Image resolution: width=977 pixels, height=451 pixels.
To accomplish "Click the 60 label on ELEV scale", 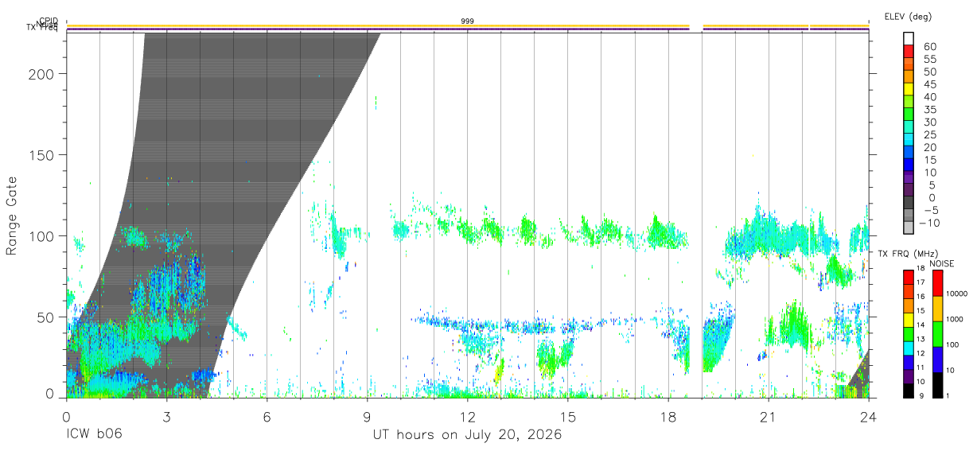I will (x=928, y=47).
